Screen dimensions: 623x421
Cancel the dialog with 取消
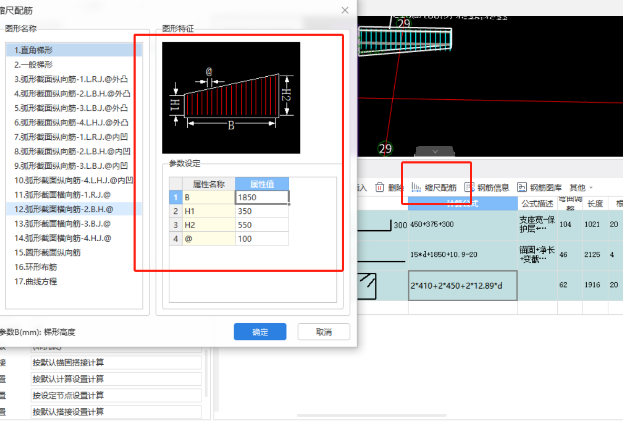[x=324, y=332]
